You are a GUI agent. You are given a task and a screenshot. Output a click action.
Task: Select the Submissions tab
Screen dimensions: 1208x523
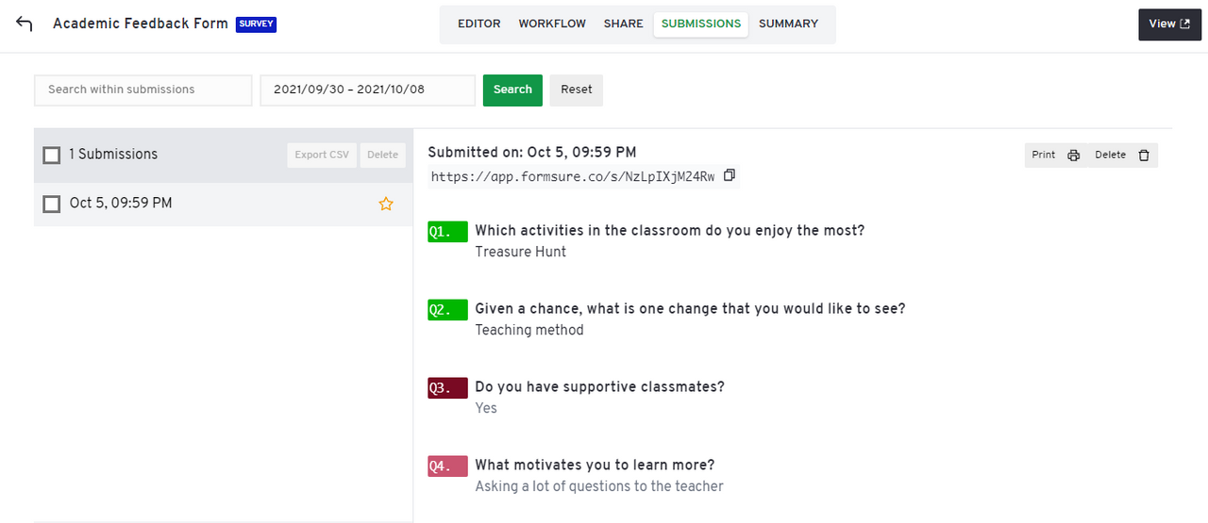coord(701,24)
